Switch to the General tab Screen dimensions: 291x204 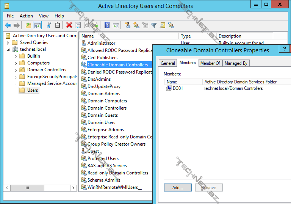point(168,63)
